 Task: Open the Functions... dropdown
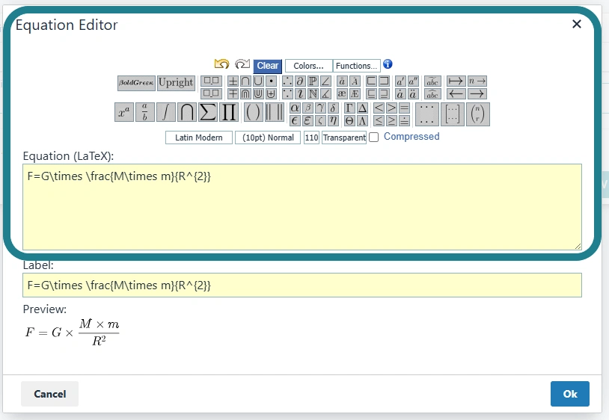coord(357,66)
